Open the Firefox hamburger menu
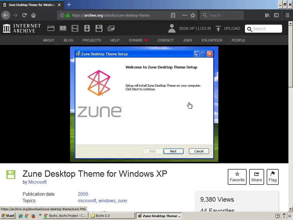 [x=287, y=15]
